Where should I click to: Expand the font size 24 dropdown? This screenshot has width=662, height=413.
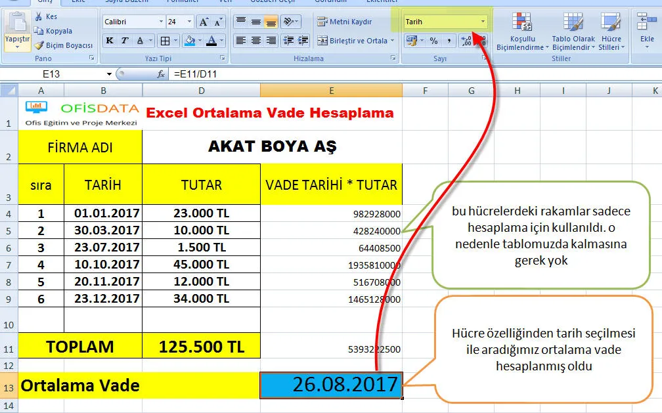click(x=190, y=22)
